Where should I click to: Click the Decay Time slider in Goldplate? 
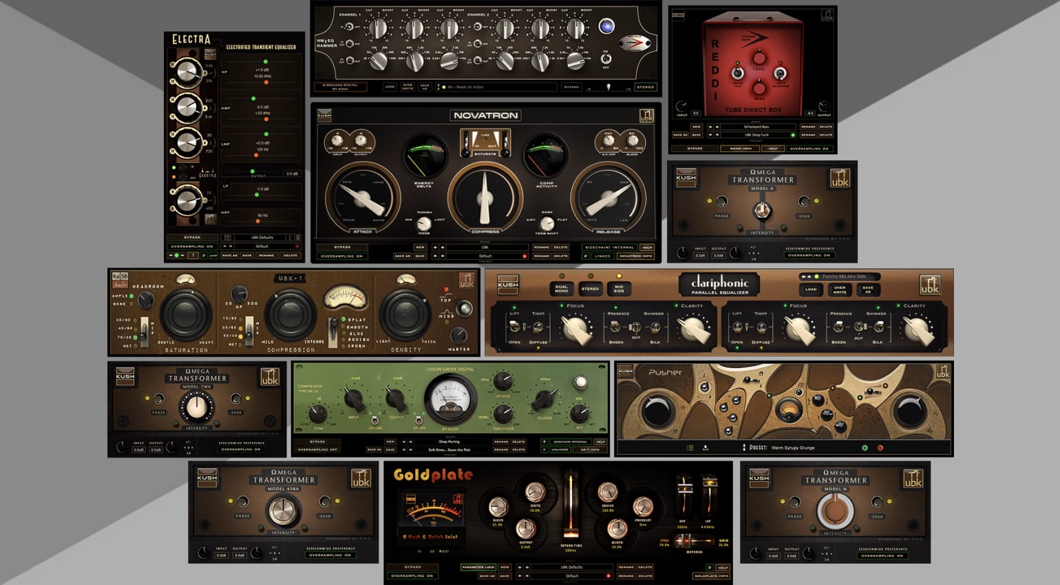pos(571,504)
